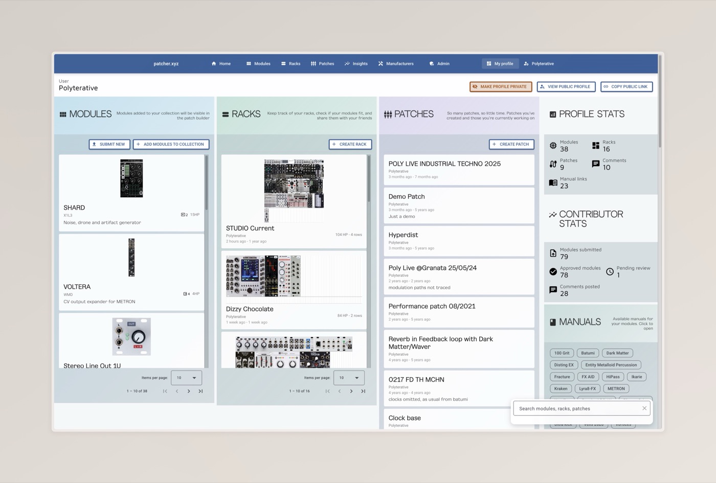Open the Polyterative user menu

point(539,64)
